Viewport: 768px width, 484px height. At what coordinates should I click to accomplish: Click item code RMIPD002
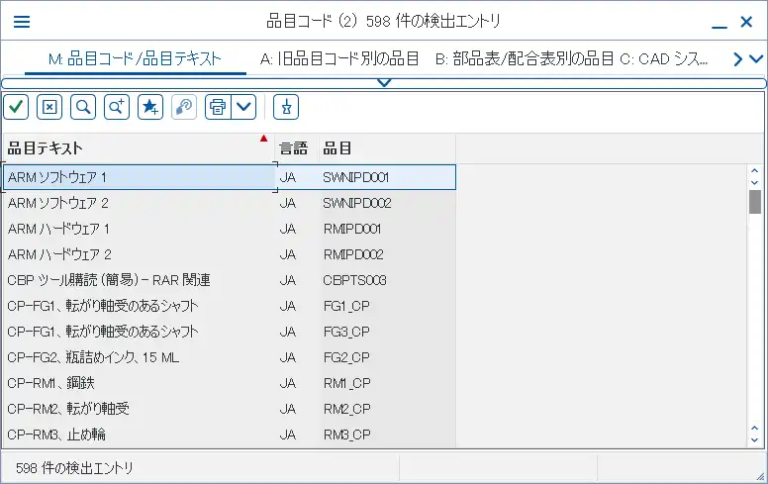pos(353,254)
